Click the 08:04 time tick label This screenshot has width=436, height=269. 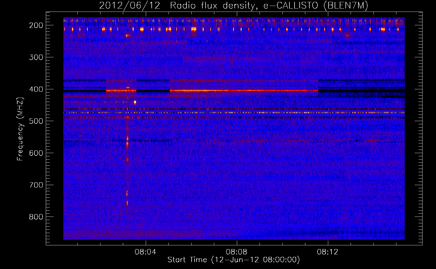(146, 252)
